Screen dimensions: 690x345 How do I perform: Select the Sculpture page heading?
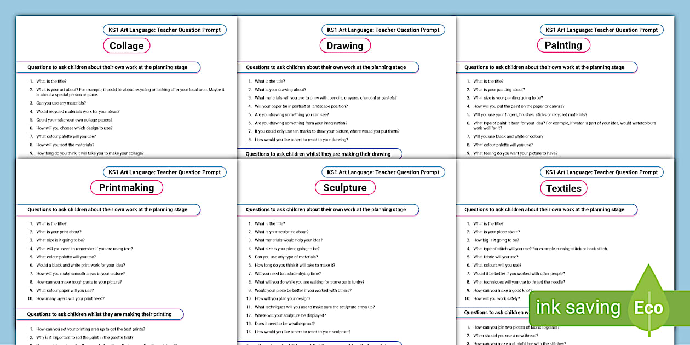345,187
